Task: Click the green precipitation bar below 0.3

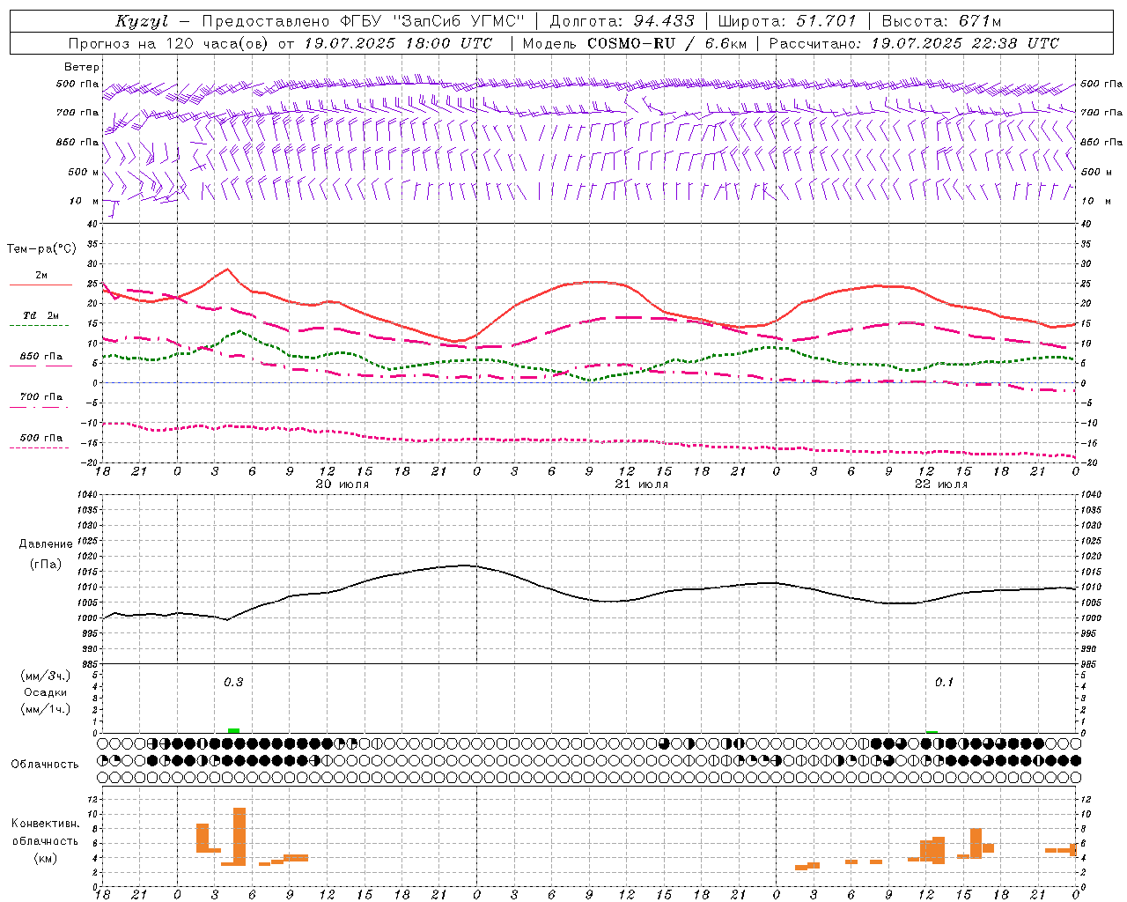Action: click(x=233, y=730)
